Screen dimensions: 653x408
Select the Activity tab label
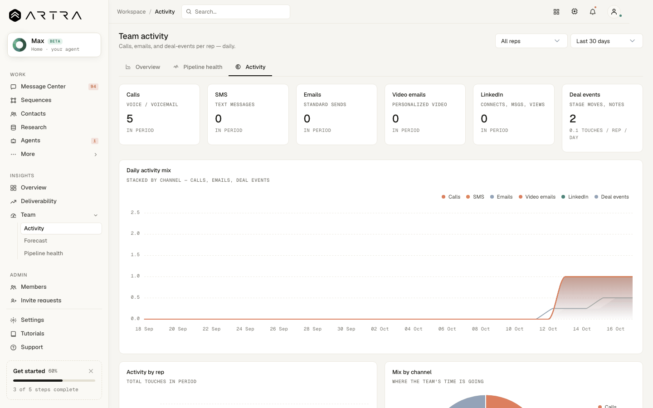[255, 67]
